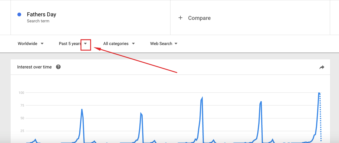339x143 pixels.
Task: Add a comparison term via Compare text
Action: 199,18
